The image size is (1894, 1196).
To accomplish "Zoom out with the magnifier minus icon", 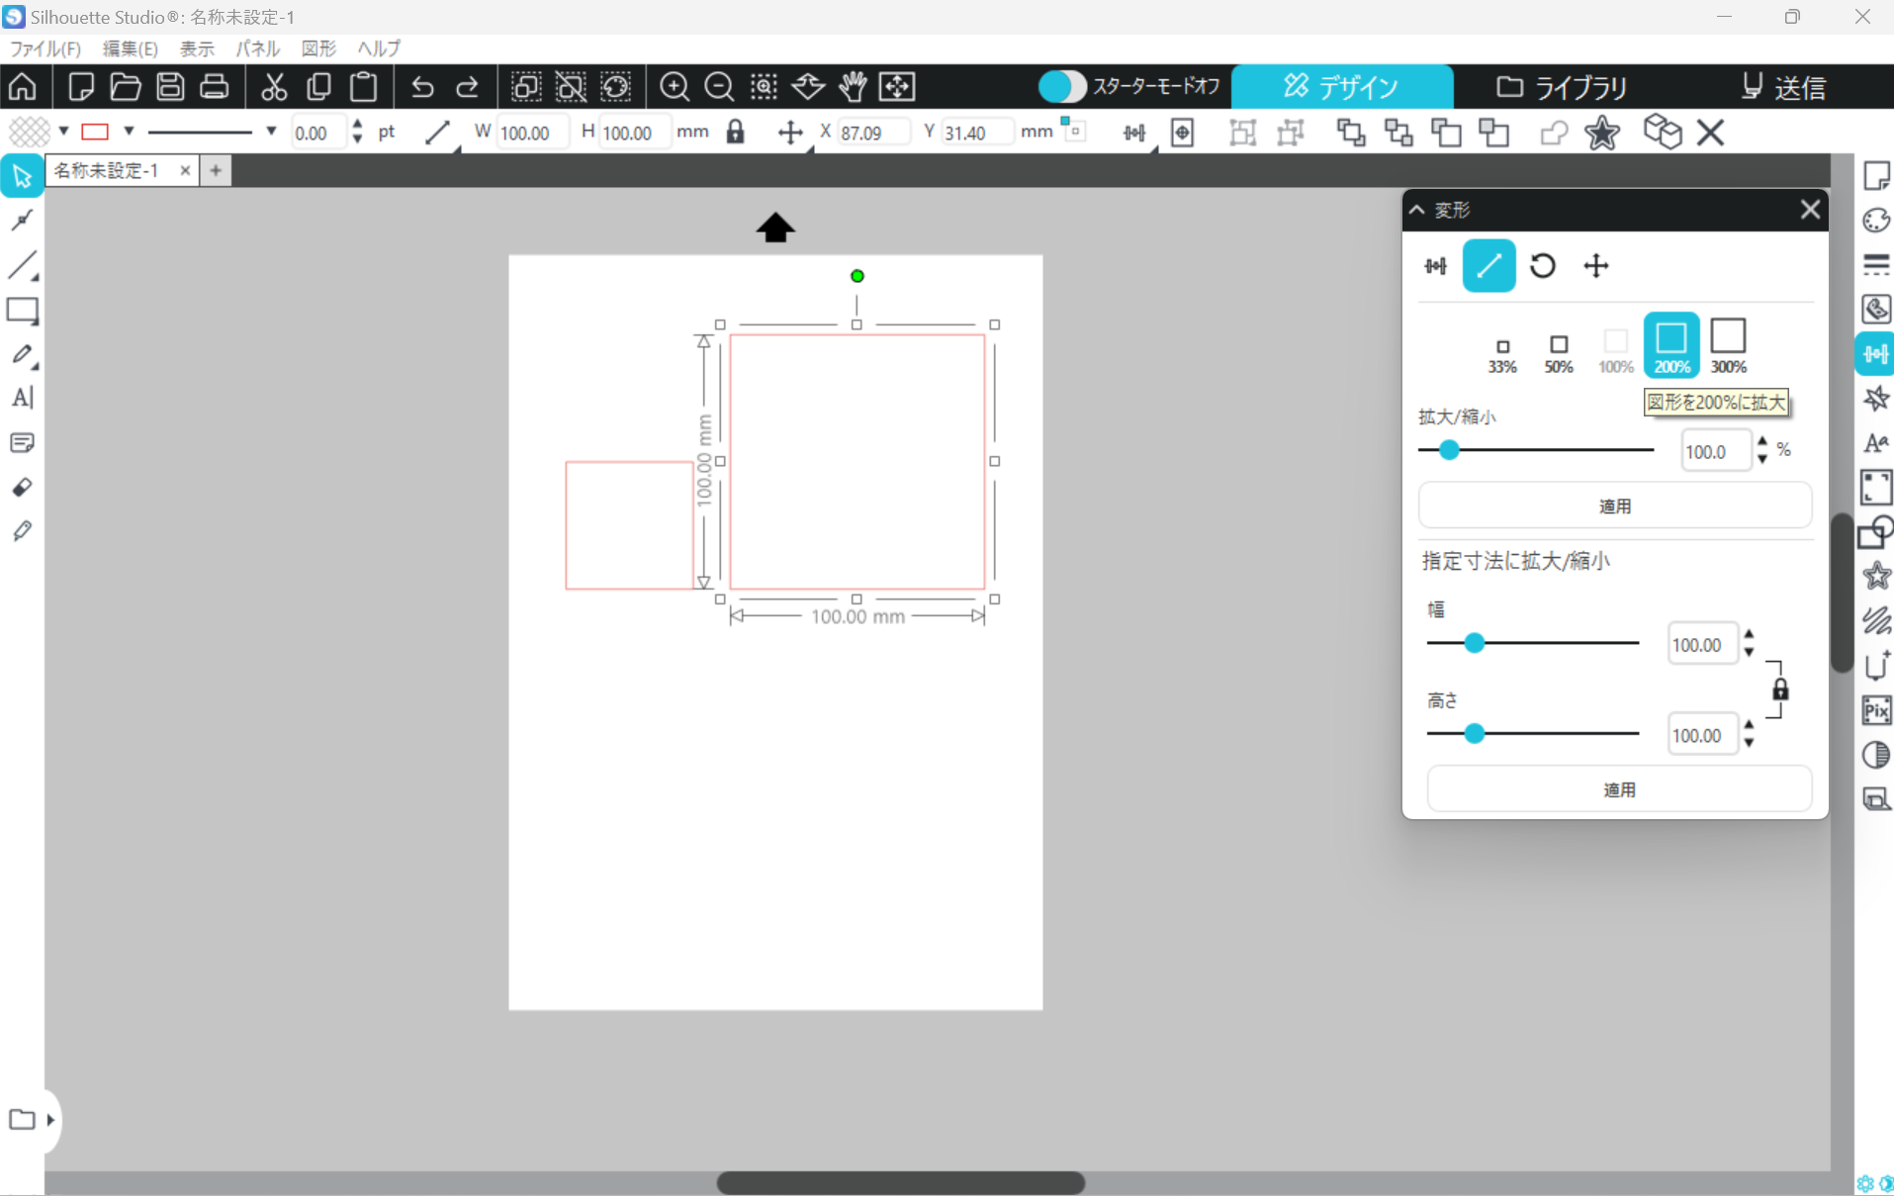I will pyautogui.click(x=719, y=87).
